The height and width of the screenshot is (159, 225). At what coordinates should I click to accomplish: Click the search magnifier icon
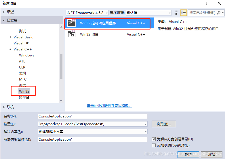click(x=219, y=13)
